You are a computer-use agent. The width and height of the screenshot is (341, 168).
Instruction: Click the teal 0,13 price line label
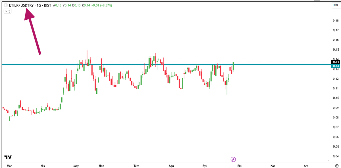coord(336,66)
